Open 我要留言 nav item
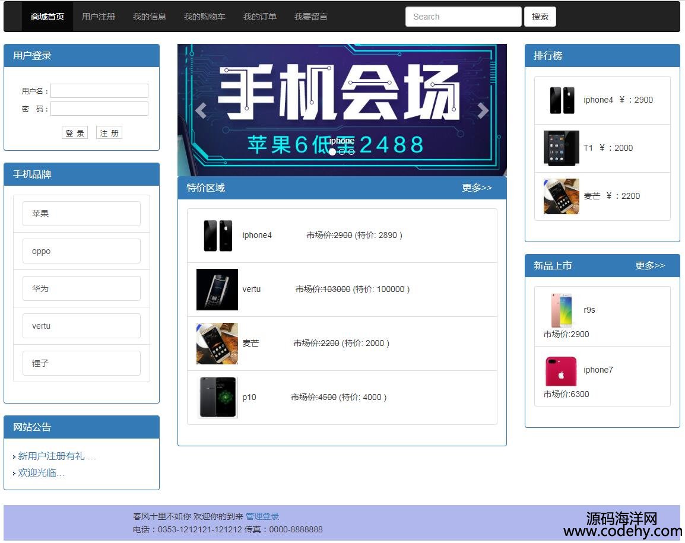The width and height of the screenshot is (685, 543). 310,17
